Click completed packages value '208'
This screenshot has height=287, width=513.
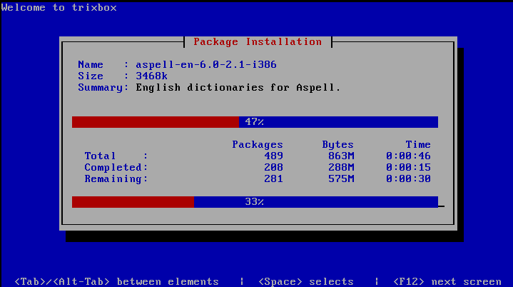point(273,167)
